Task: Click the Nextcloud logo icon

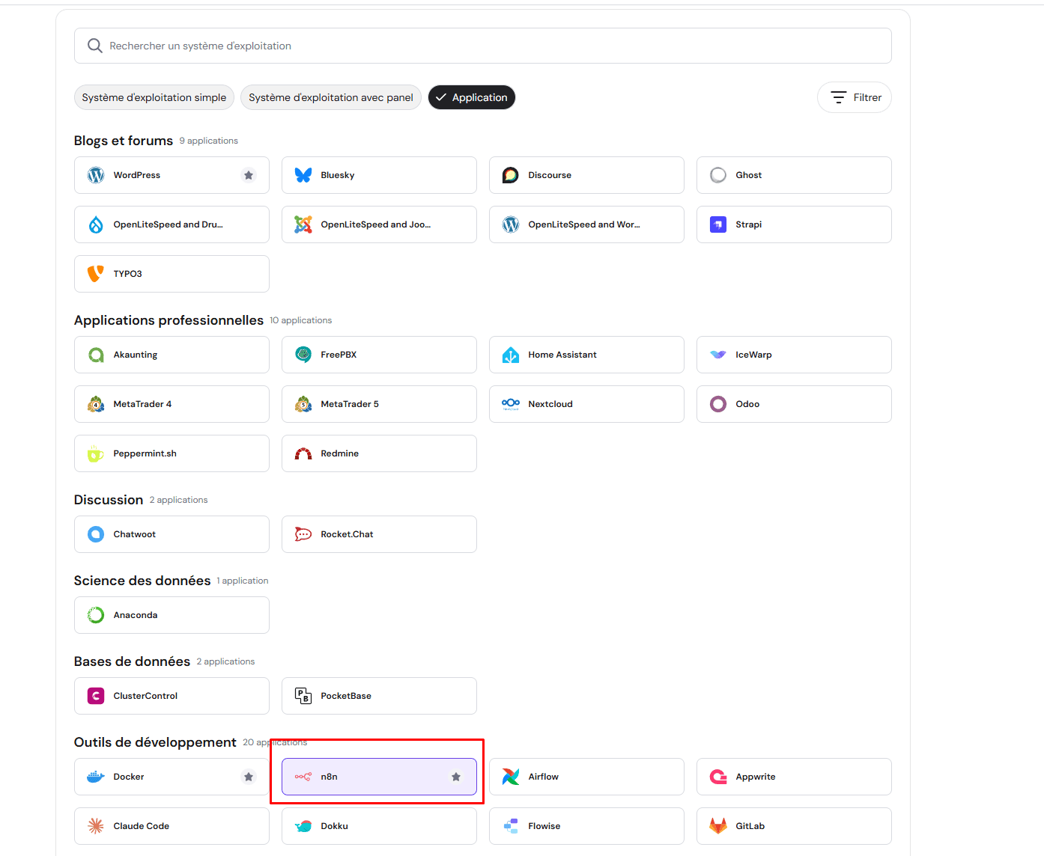Action: [511, 404]
